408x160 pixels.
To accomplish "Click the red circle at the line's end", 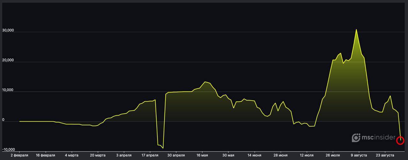I will 400,140.
